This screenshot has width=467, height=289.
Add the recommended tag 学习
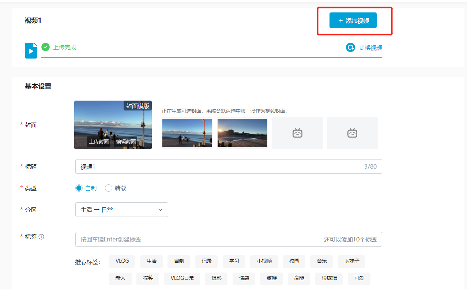[234, 261]
